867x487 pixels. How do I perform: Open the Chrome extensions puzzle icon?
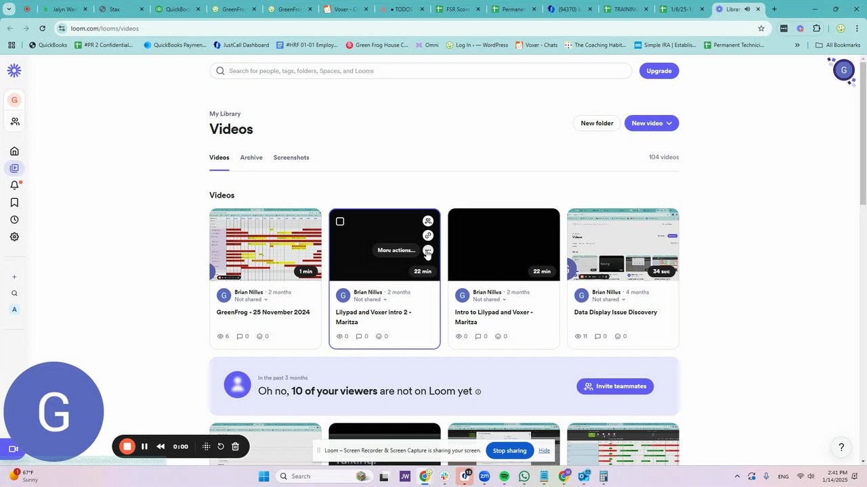(x=816, y=28)
